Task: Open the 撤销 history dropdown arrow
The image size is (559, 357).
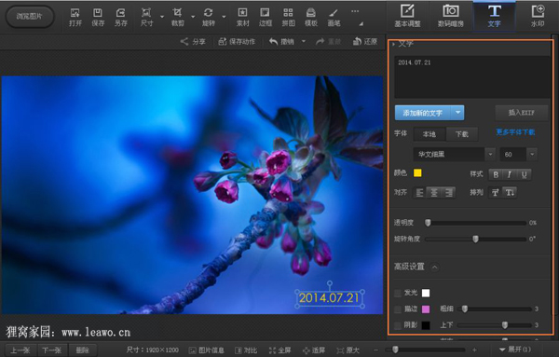Action: [x=304, y=41]
